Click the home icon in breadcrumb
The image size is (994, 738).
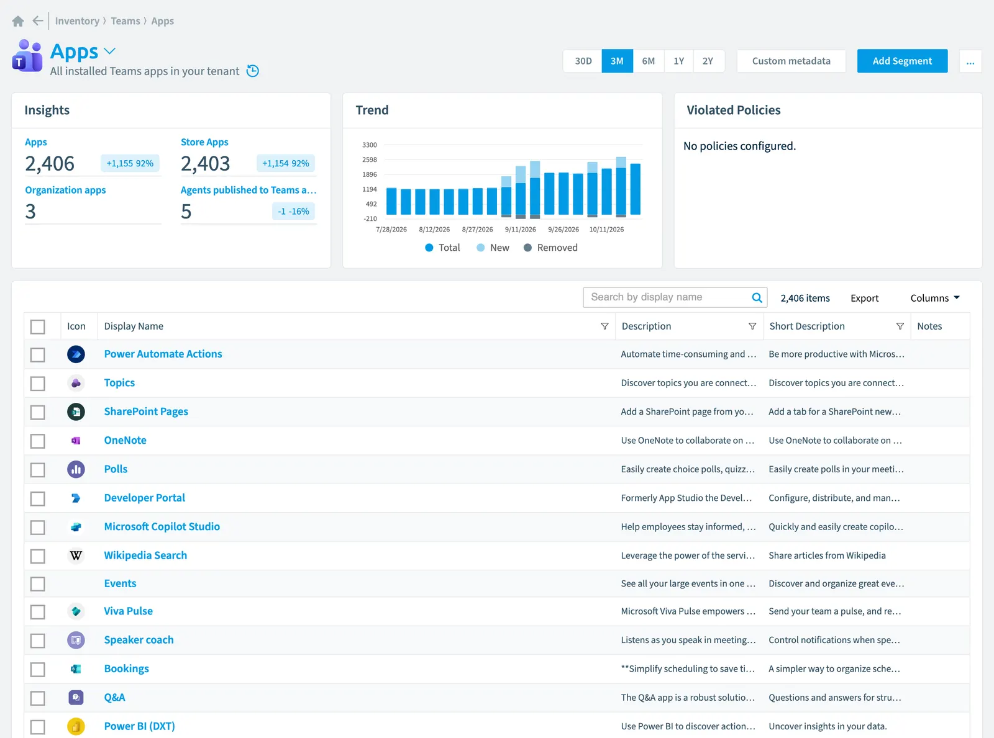18,21
